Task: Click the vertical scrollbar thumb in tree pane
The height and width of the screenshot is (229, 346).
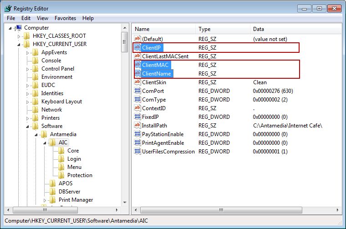Action: pyautogui.click(x=125, y=42)
